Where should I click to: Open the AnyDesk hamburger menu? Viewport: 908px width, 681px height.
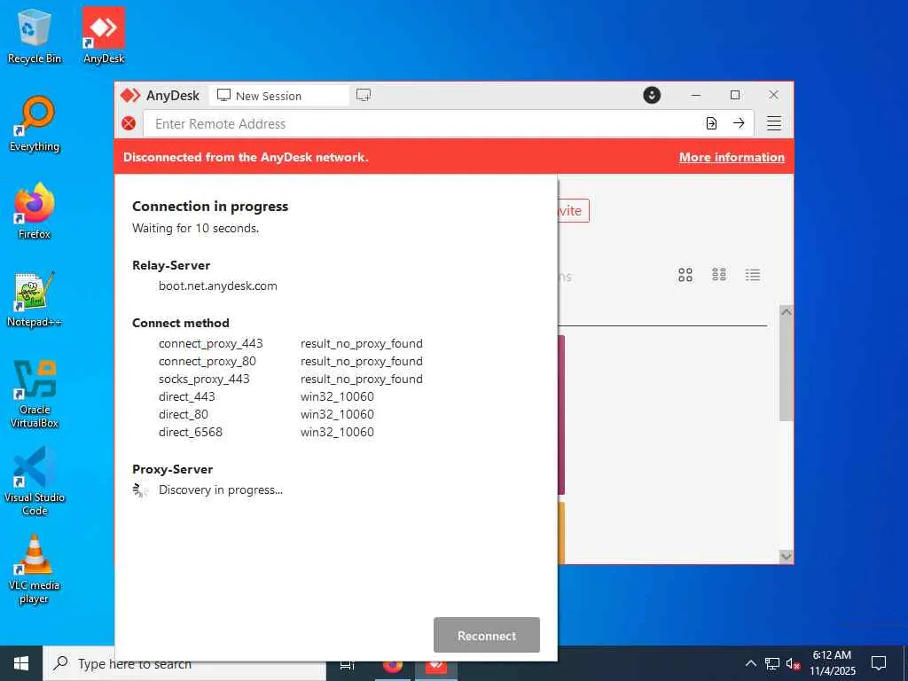[x=774, y=123]
